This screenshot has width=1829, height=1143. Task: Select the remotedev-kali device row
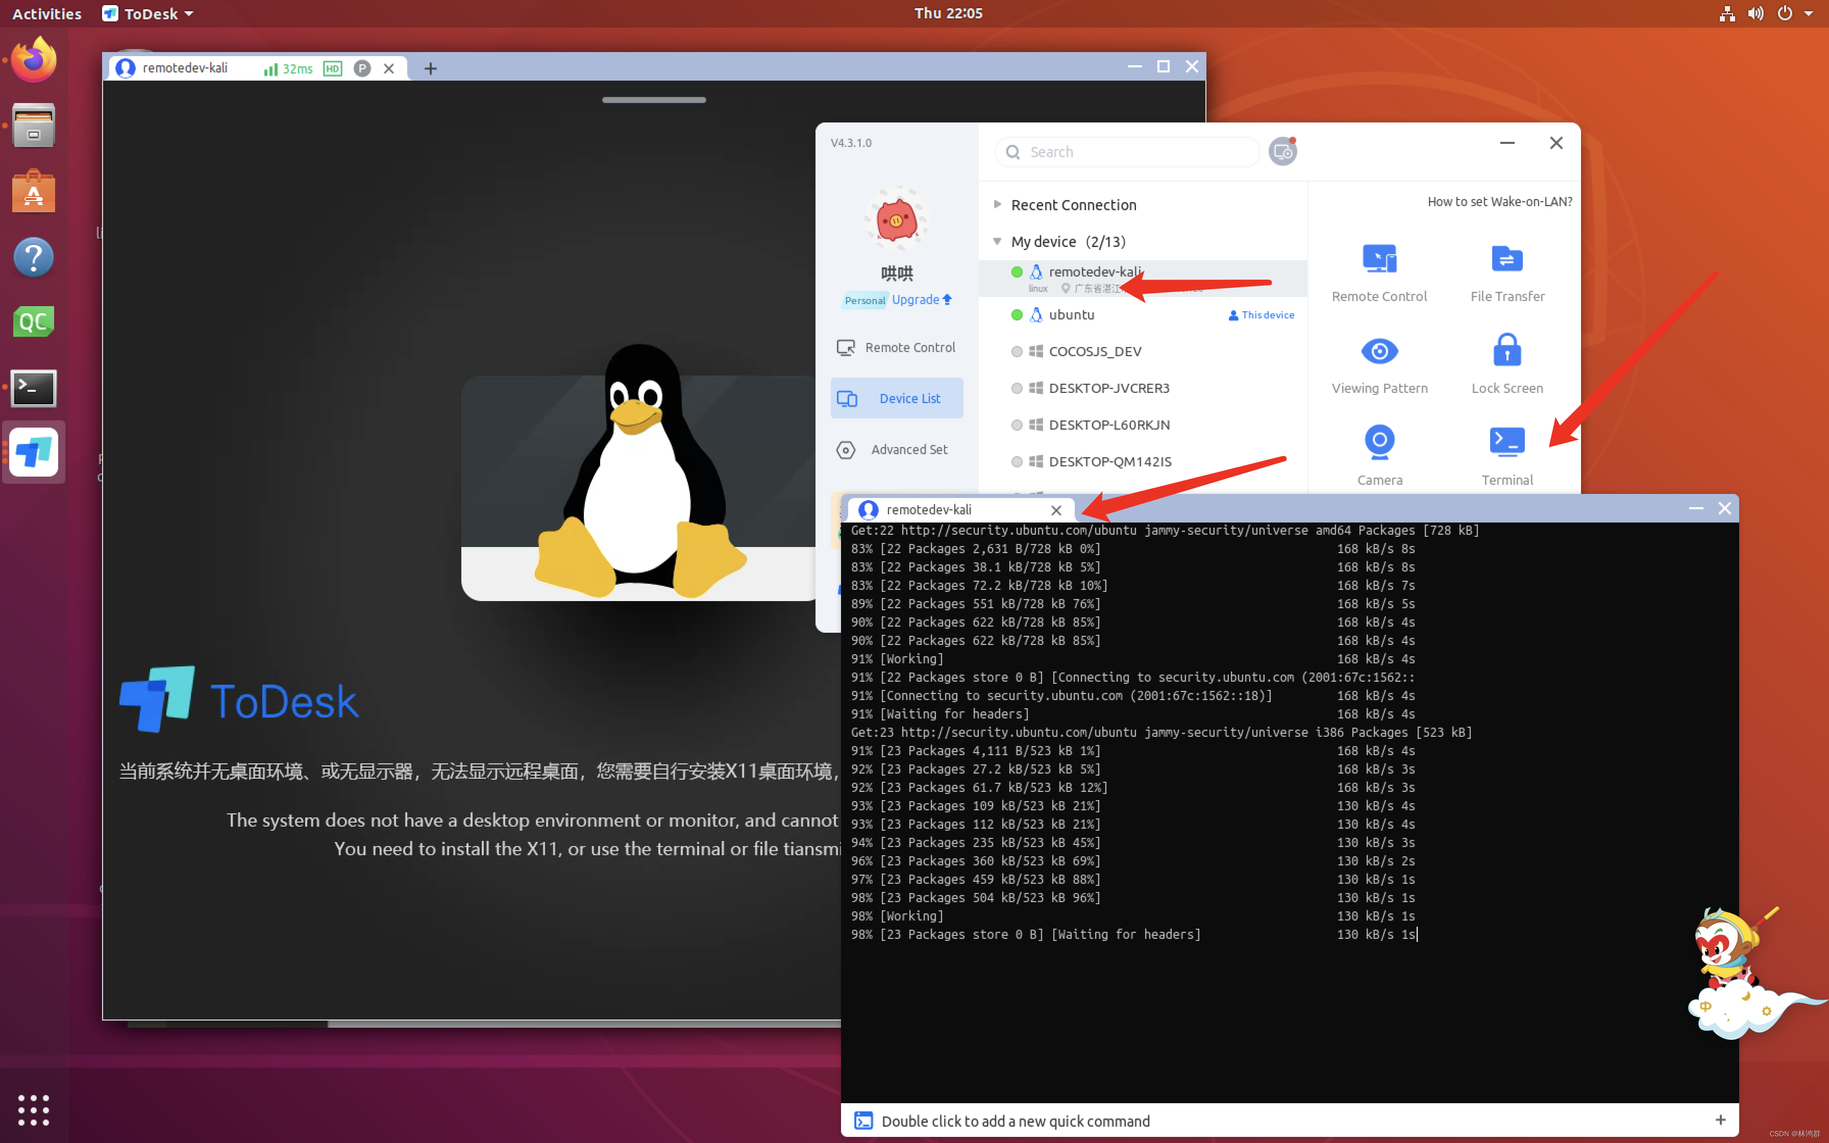(1143, 278)
